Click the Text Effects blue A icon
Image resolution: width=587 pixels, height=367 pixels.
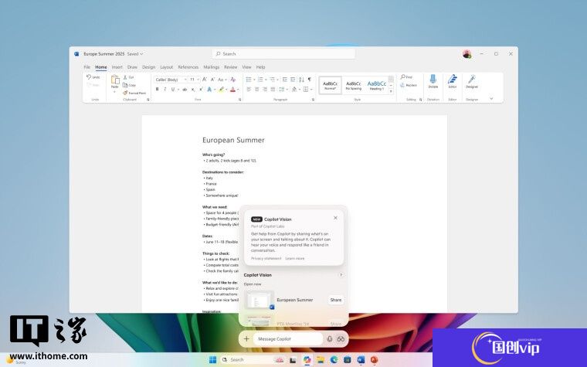click(x=209, y=89)
